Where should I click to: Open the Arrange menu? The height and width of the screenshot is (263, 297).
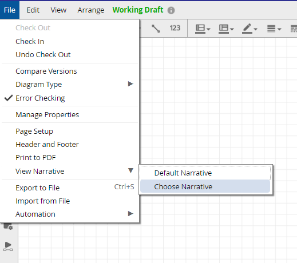(x=91, y=10)
